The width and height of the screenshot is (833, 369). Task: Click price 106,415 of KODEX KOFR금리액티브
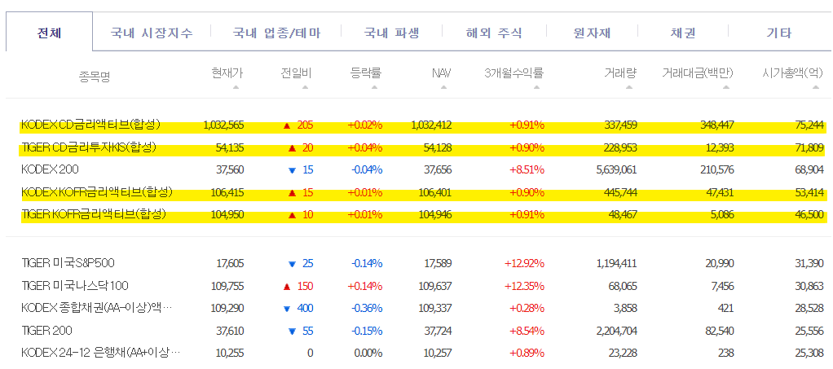(x=227, y=192)
